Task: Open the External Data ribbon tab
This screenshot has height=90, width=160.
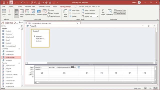Action: click(30, 6)
